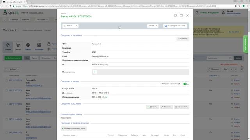Image resolution: width=250 pixels, height=140 pixels.
Task: Switch to the Все orders tab
Action: (x=27, y=58)
